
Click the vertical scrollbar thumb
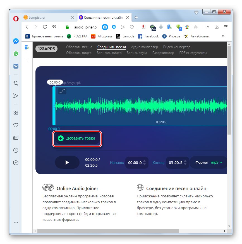[229, 90]
